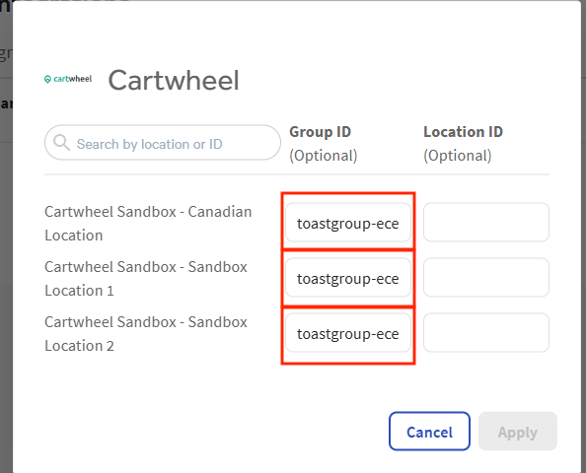Click the Cartwheel logo image
Image resolution: width=586 pixels, height=473 pixels.
[68, 79]
